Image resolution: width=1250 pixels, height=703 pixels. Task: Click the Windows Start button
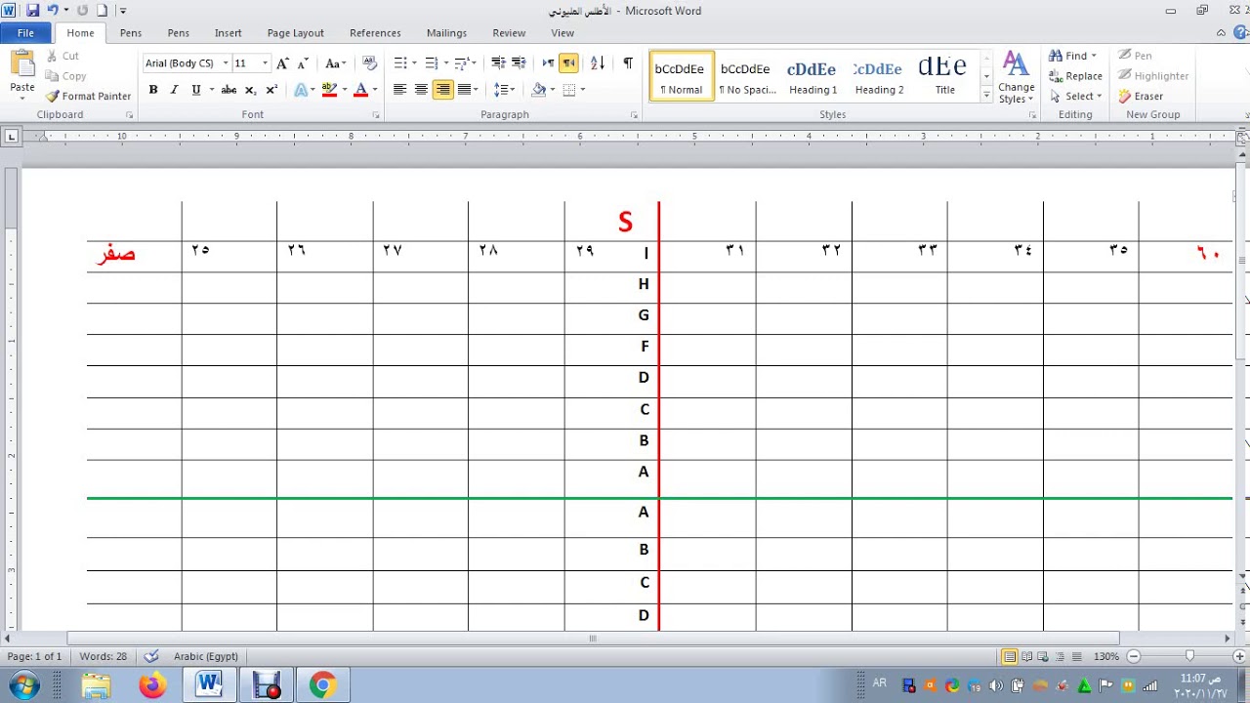coord(22,684)
